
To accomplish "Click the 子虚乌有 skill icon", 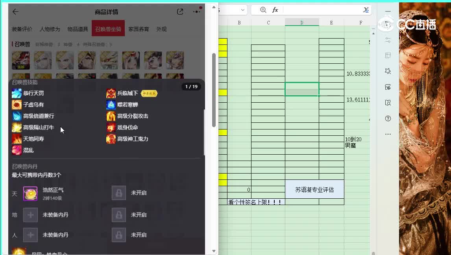I will [x=17, y=105].
